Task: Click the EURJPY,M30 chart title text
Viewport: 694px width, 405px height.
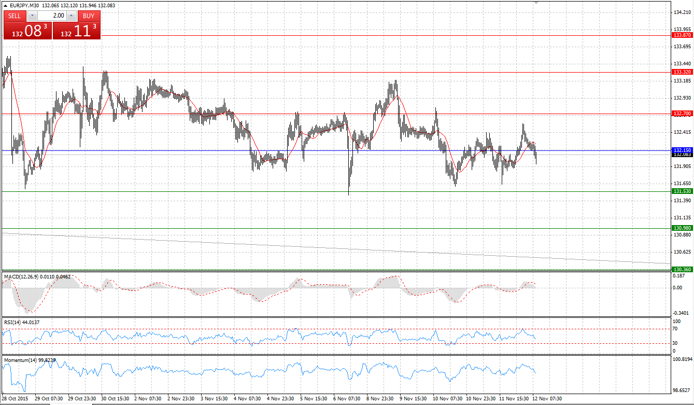Action: pos(24,5)
